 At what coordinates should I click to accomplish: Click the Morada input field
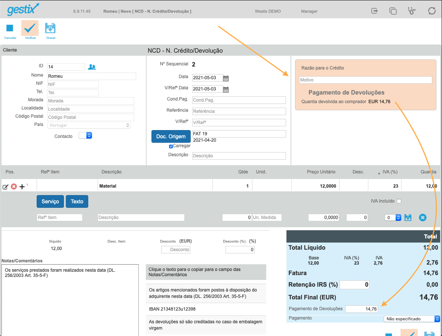click(91, 101)
